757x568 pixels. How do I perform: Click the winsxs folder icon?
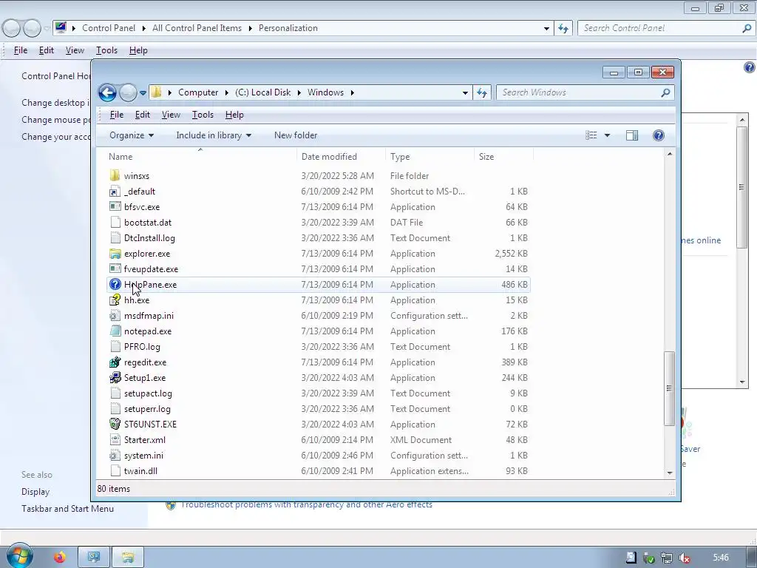115,176
